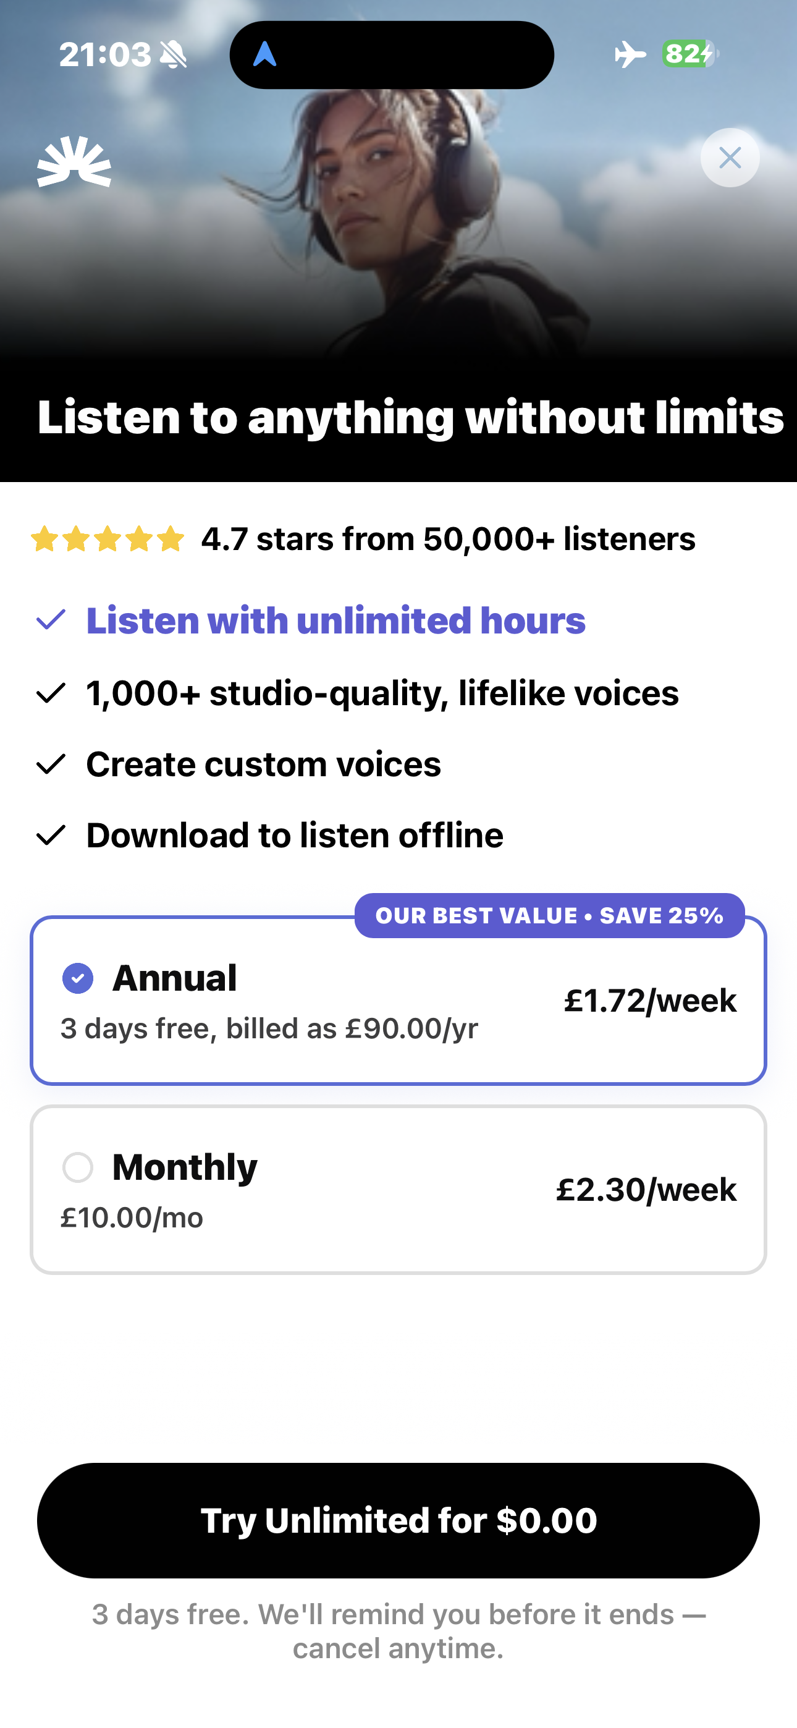This screenshot has width=797, height=1728.
Task: Tap the Listen with unlimited hours feature
Action: 335,620
